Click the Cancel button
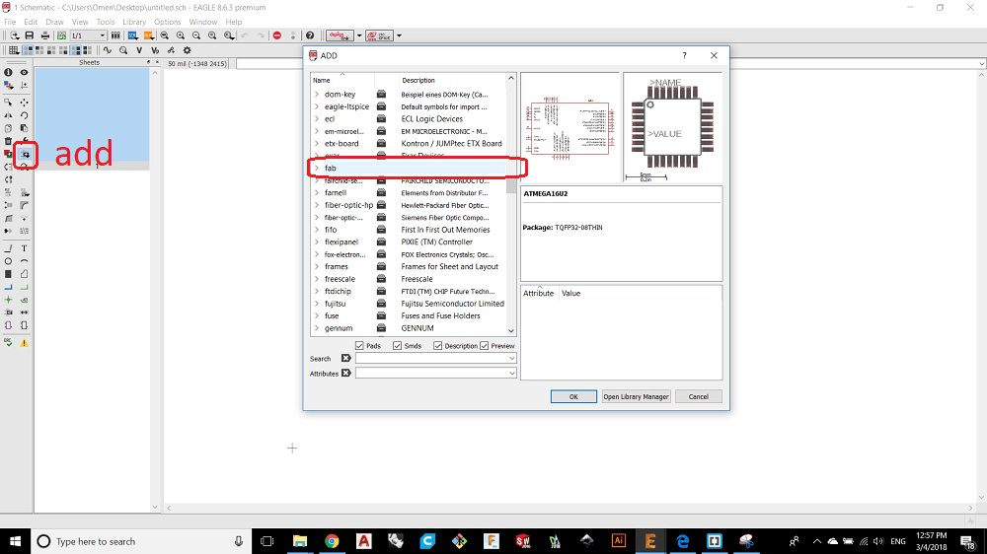987x554 pixels. pyautogui.click(x=698, y=397)
